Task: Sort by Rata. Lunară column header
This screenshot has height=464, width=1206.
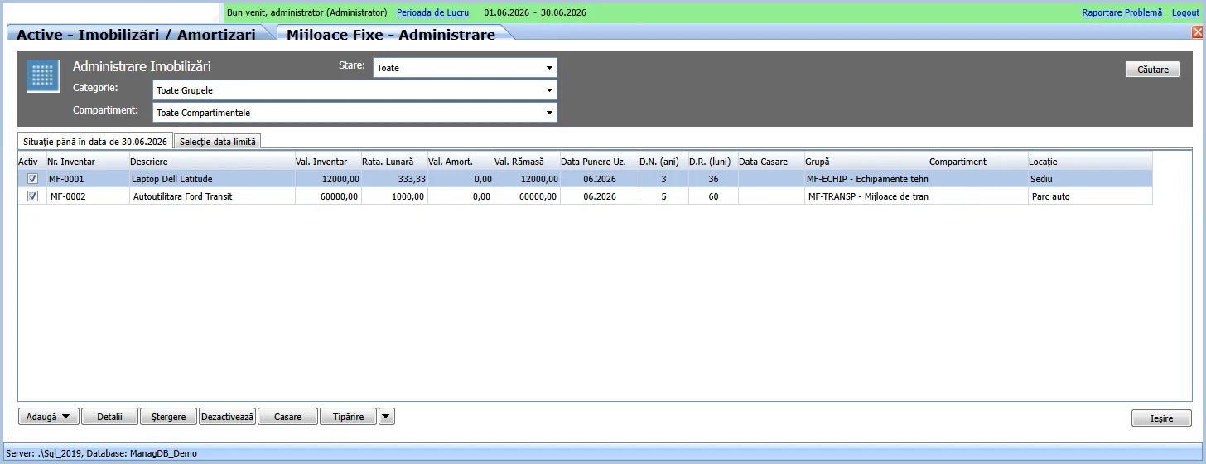Action: (393, 162)
